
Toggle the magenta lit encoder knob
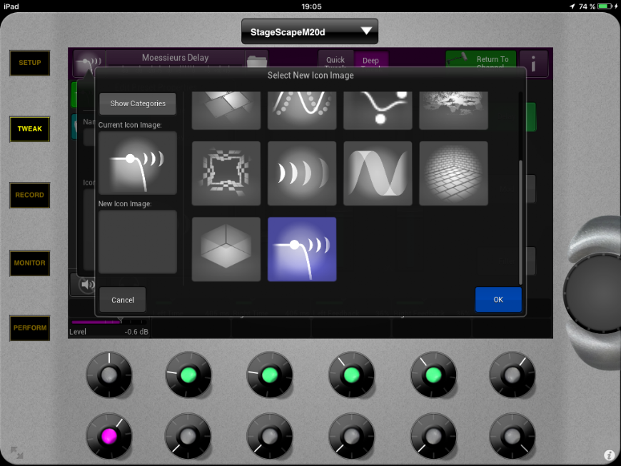coord(109,435)
